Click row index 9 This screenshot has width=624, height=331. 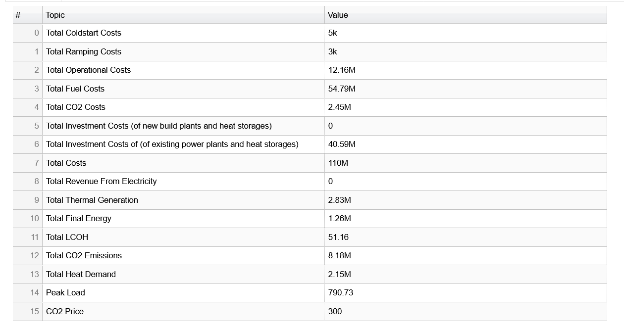(36, 200)
